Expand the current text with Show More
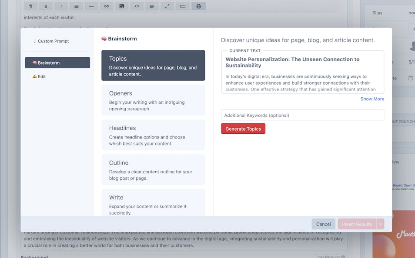The width and height of the screenshot is (415, 258). click(x=372, y=99)
